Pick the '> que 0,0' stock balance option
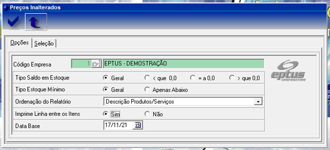 click(232, 78)
